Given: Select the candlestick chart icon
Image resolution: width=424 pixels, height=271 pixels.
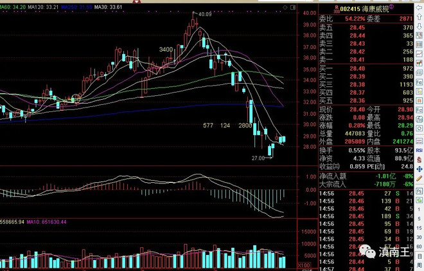Looking at the screenshot, I should tap(419, 63).
